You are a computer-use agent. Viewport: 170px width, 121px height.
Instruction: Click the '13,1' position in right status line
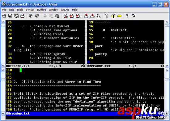133,66
